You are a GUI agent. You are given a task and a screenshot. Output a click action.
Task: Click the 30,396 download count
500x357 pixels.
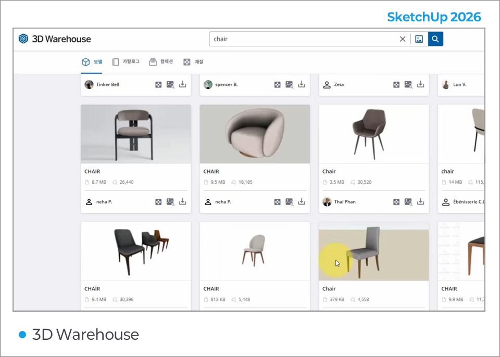tap(126, 300)
